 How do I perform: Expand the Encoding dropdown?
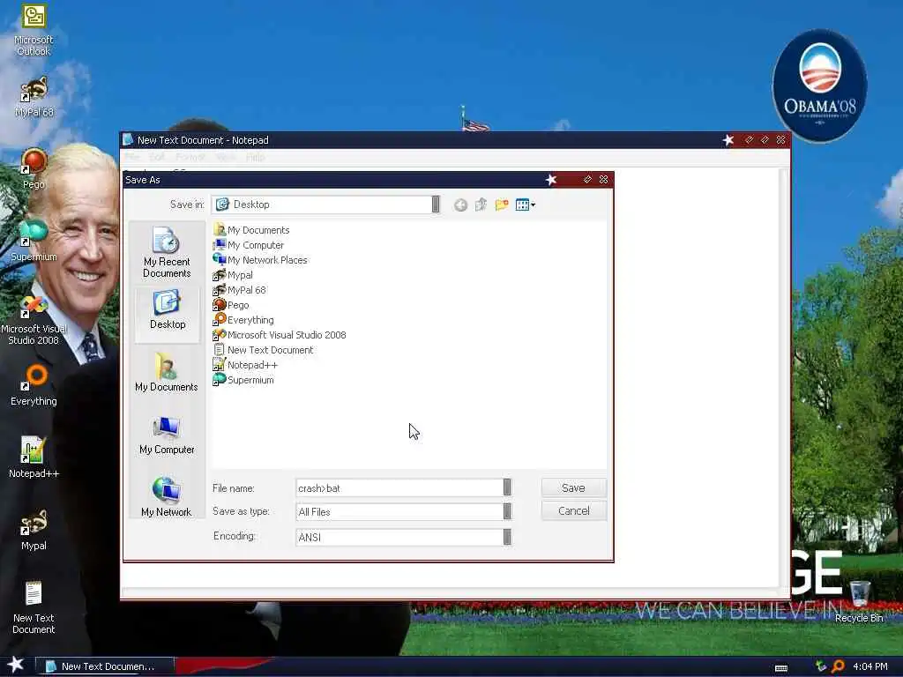pos(507,537)
